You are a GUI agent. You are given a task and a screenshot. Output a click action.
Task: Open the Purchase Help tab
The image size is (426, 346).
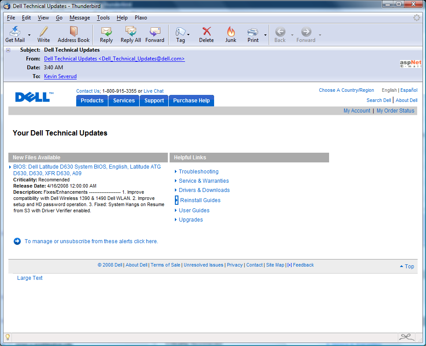(x=192, y=101)
